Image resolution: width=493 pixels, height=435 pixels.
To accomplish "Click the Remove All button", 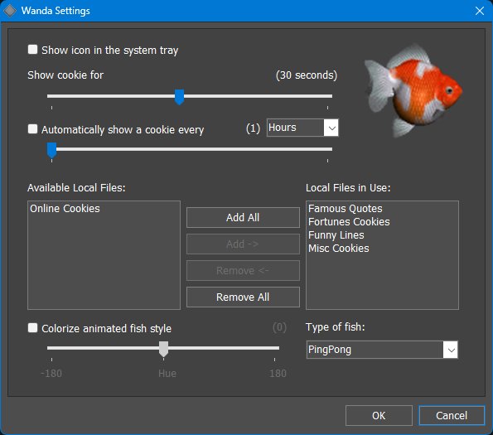I will (243, 297).
